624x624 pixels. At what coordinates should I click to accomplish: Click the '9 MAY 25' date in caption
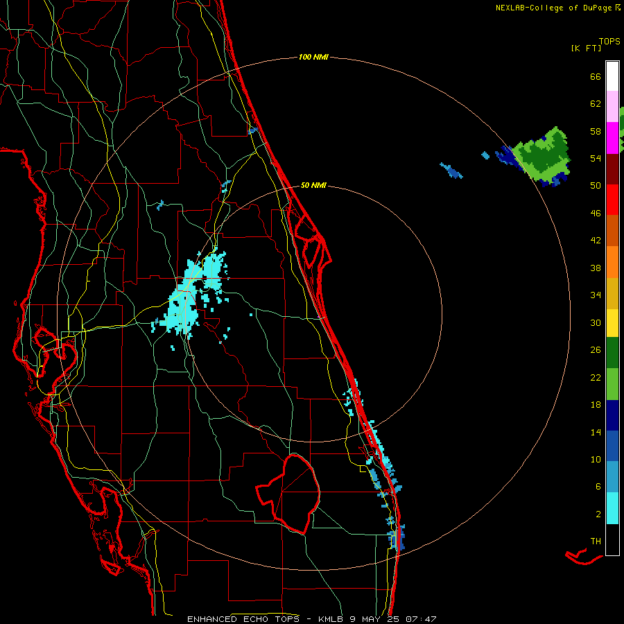375,619
